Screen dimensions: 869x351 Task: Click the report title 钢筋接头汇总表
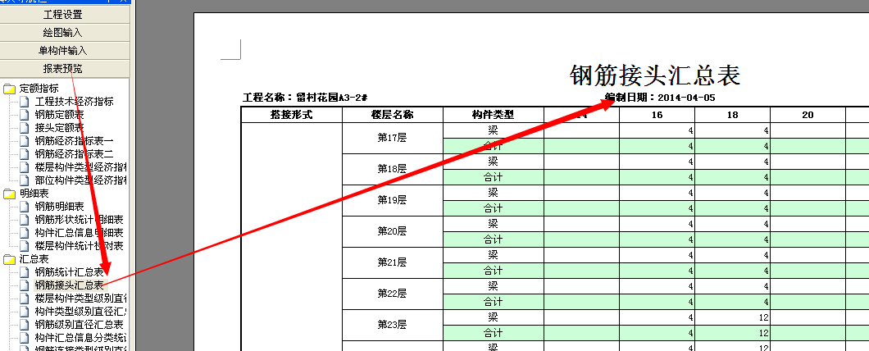tap(655, 75)
